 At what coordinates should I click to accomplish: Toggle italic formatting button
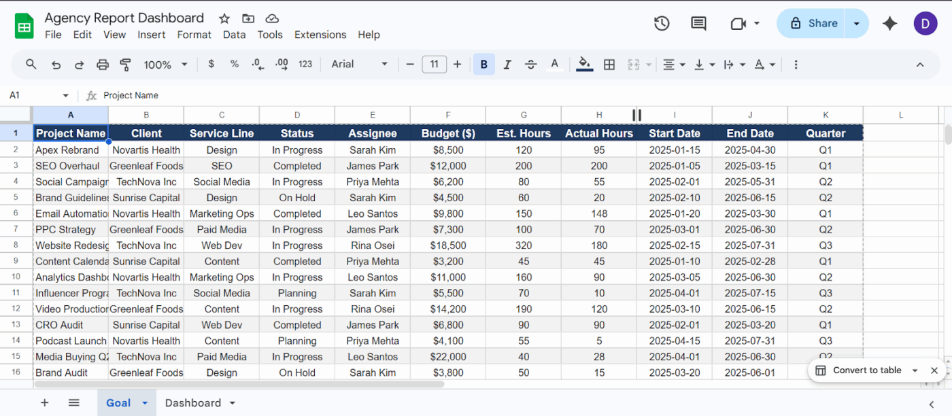point(507,65)
